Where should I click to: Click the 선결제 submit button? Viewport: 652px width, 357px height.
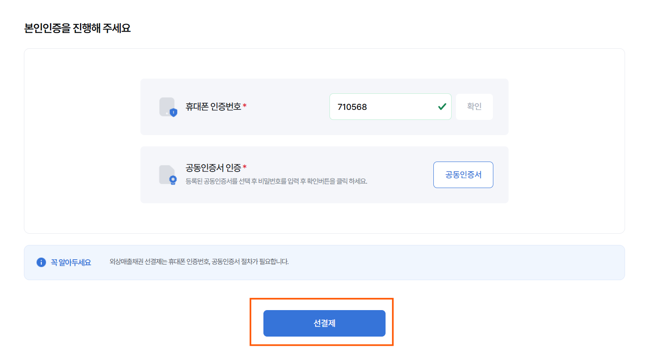[324, 323]
